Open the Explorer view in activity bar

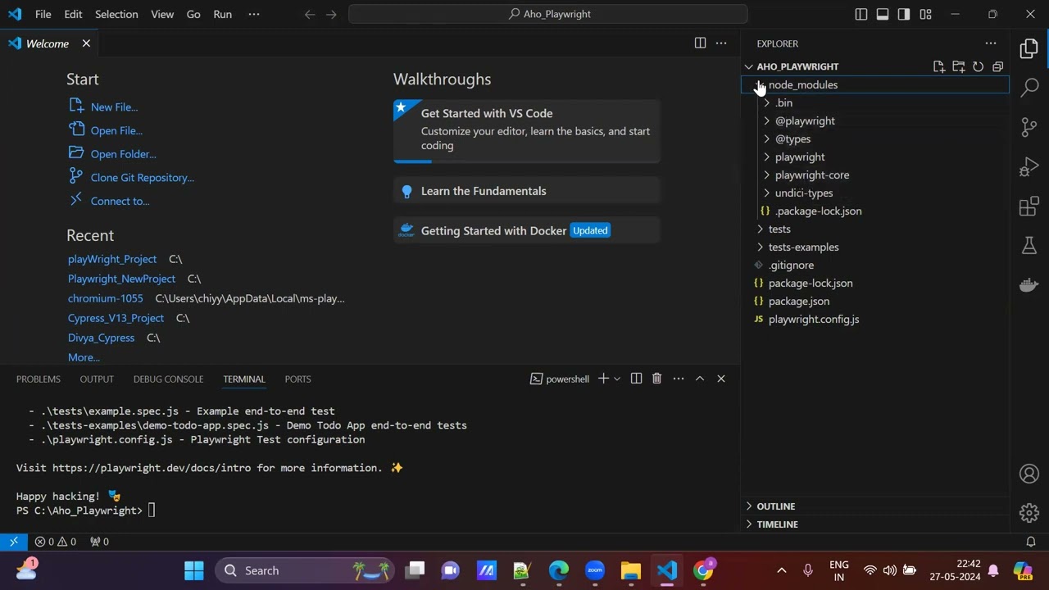(x=1029, y=49)
